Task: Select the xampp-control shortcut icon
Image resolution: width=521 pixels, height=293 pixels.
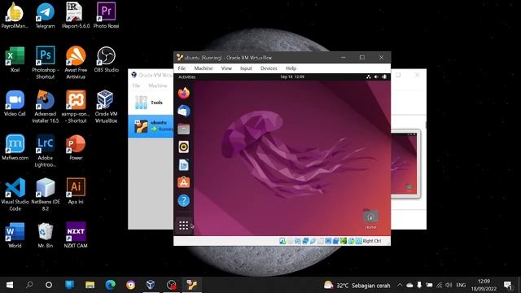Action: coord(76,107)
